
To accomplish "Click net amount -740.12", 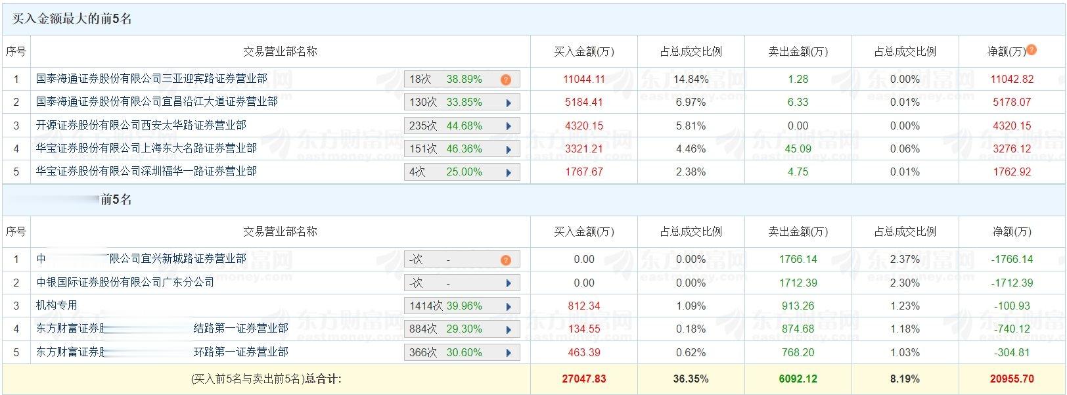I will click(1012, 329).
